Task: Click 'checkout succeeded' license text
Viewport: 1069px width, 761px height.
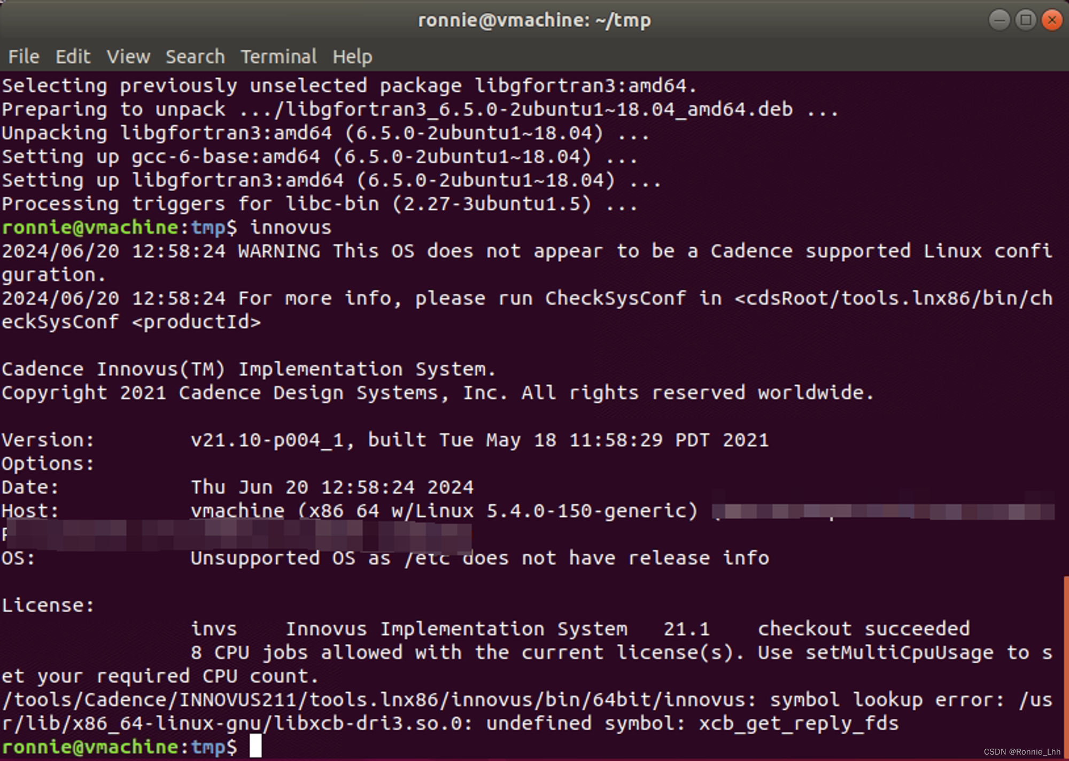Action: click(864, 629)
